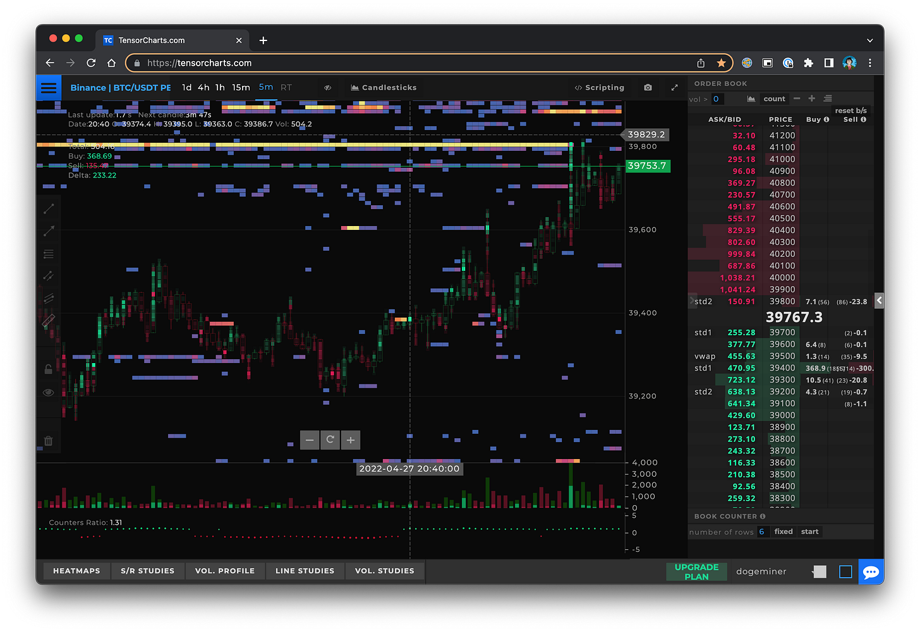Open the Chrome extensions puzzle icon
920x632 pixels.
click(x=808, y=63)
